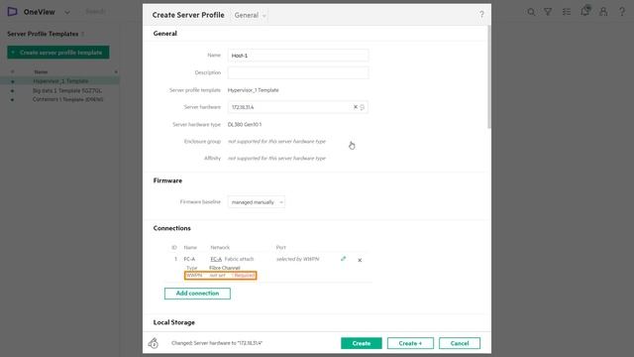Click the Changed Server hardware status message
The height and width of the screenshot is (357, 634).
[217, 343]
